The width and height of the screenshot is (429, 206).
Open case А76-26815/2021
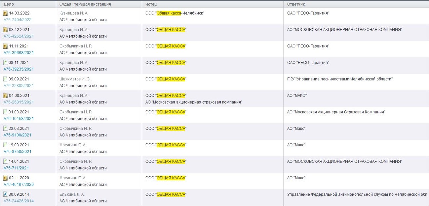[x=19, y=102]
